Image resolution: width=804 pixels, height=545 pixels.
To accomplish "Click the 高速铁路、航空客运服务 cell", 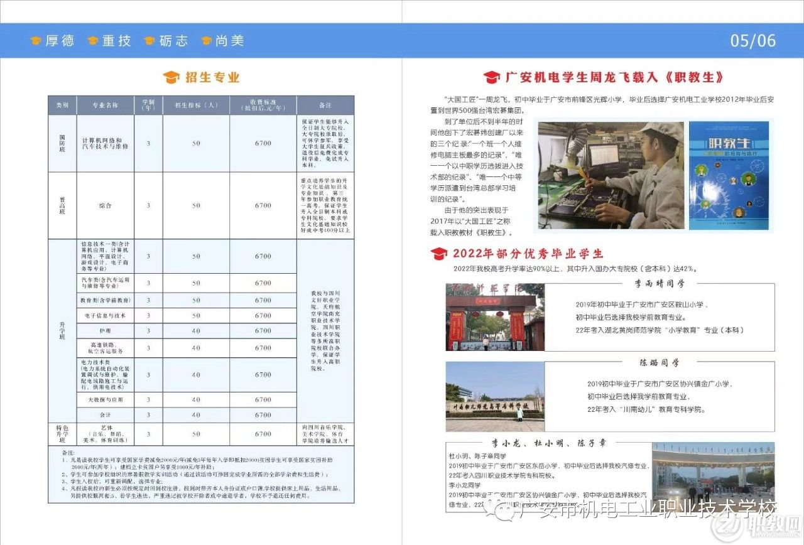I will click(106, 347).
